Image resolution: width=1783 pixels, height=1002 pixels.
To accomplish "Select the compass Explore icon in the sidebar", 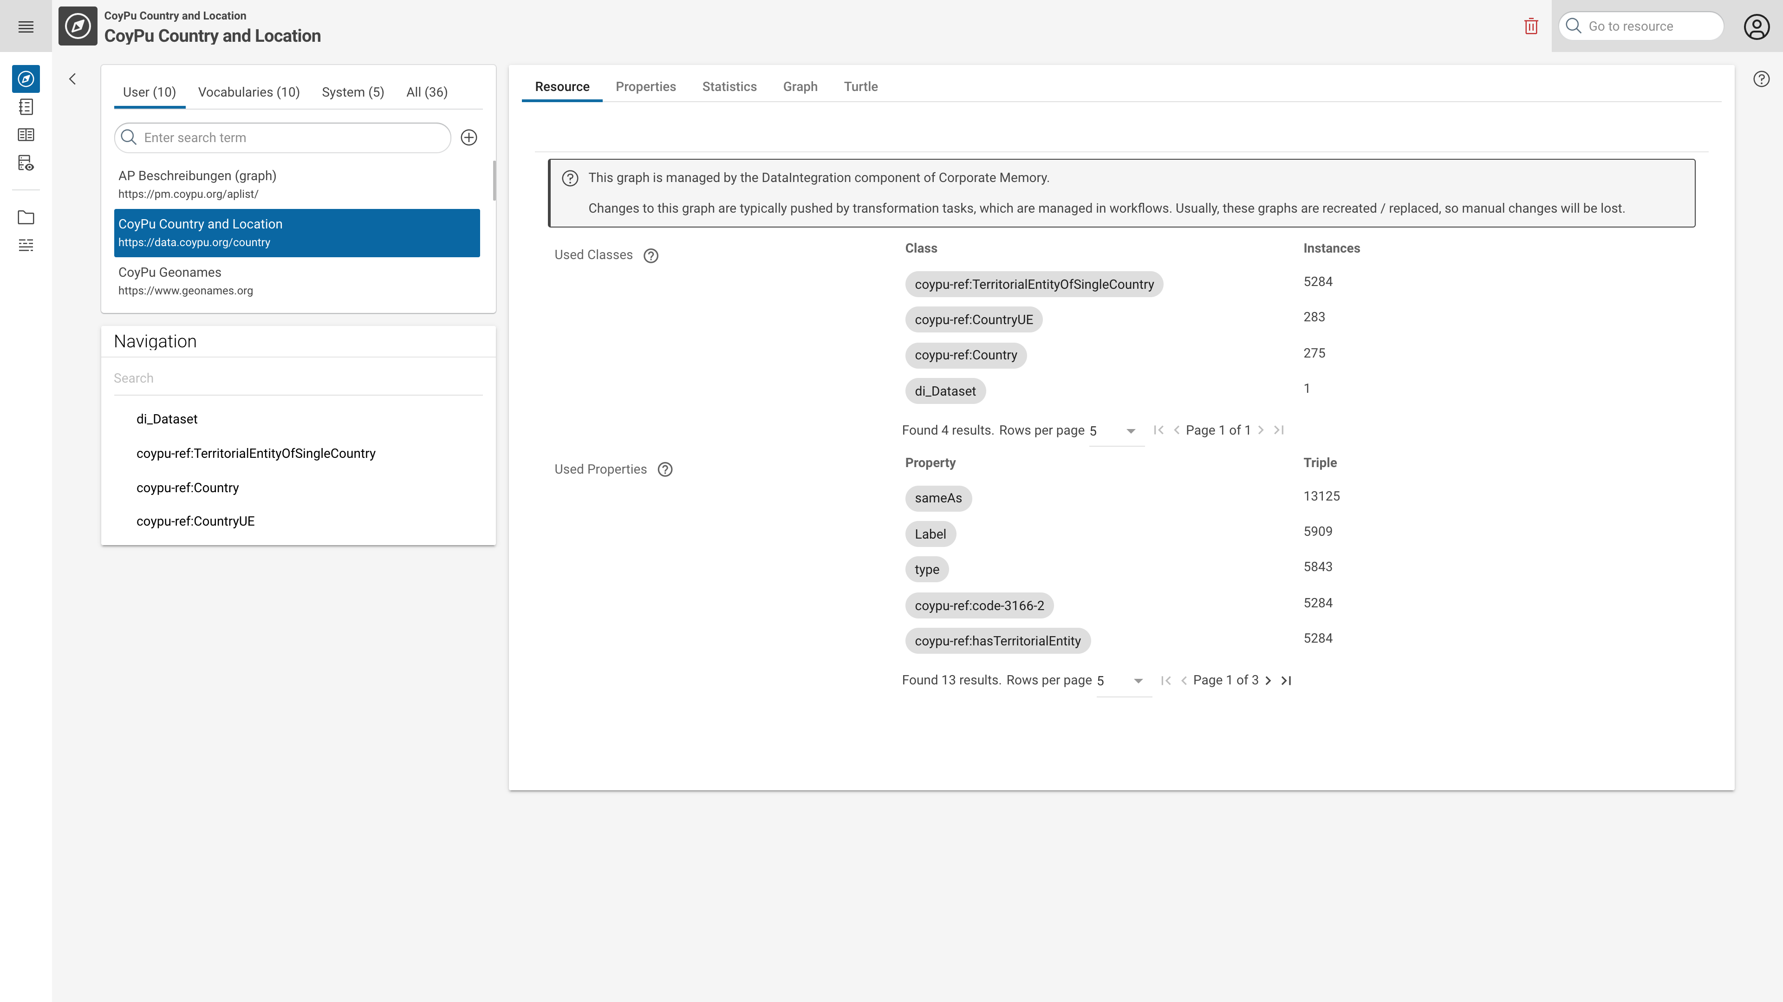I will pyautogui.click(x=26, y=78).
